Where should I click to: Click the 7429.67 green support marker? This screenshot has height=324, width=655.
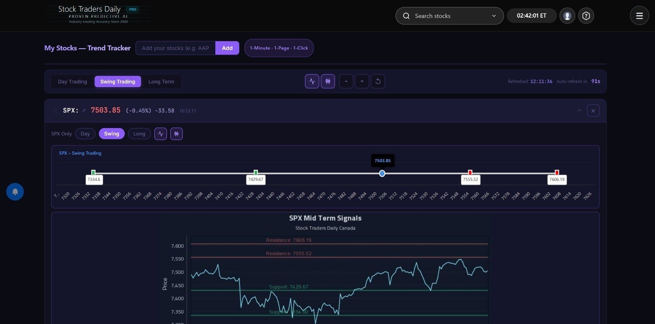[x=256, y=172]
